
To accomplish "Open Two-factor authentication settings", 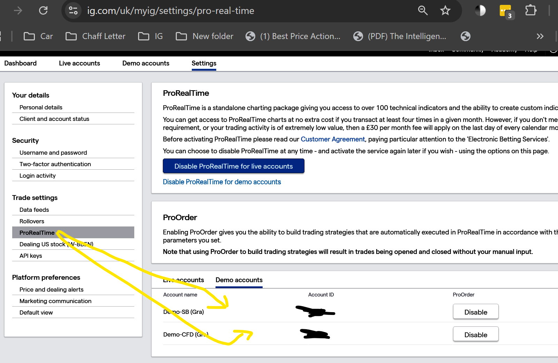I will coord(73,164).
